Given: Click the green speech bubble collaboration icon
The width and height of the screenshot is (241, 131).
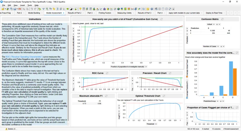Looking at the screenshot, I should pyautogui.click(x=68, y=9).
